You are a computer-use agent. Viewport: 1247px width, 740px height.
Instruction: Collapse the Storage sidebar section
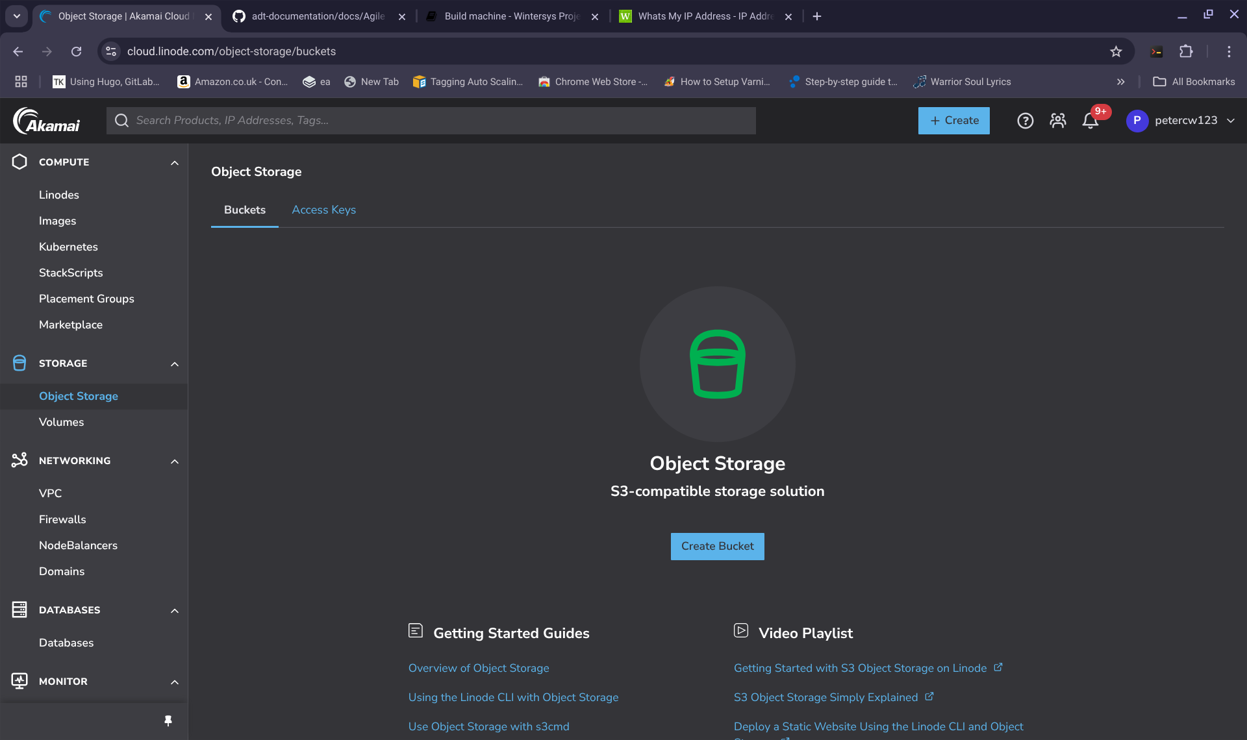click(x=174, y=364)
